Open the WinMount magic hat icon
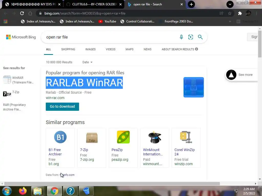This screenshot has height=196, width=262. [x=155, y=137]
